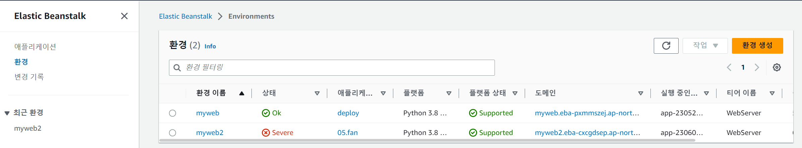Sort by 애플리케... column arrow
Screen dimensions: 802x148
383,93
